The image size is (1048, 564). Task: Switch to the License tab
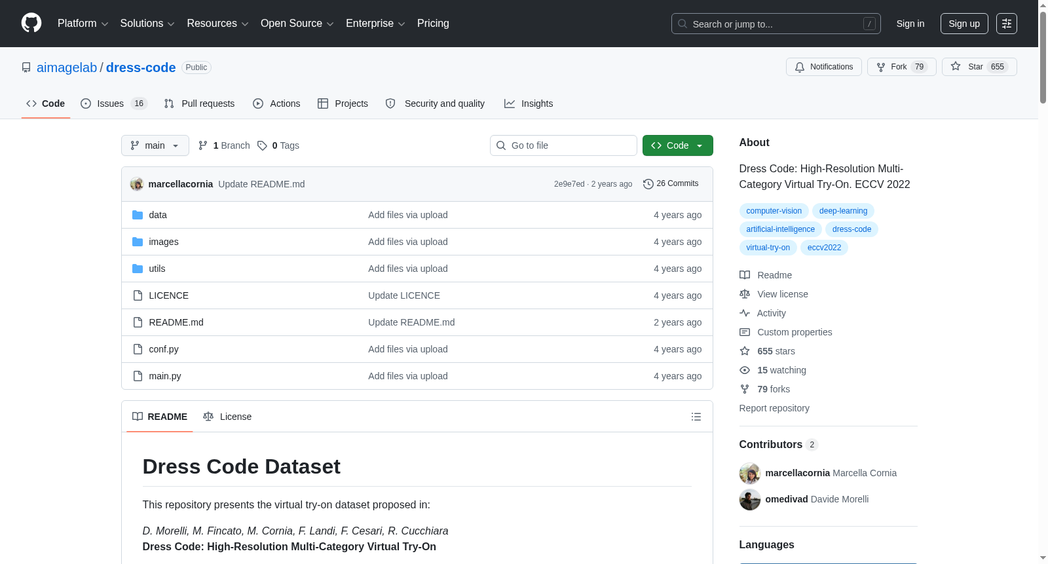pos(227,417)
